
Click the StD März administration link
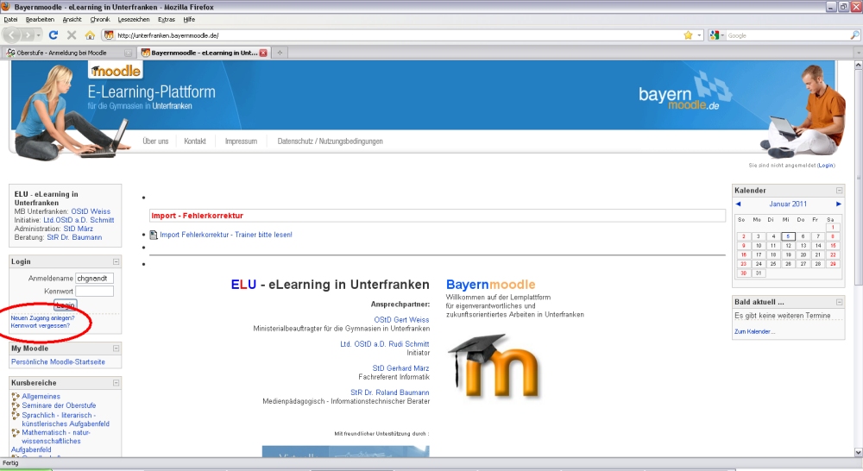click(x=79, y=229)
